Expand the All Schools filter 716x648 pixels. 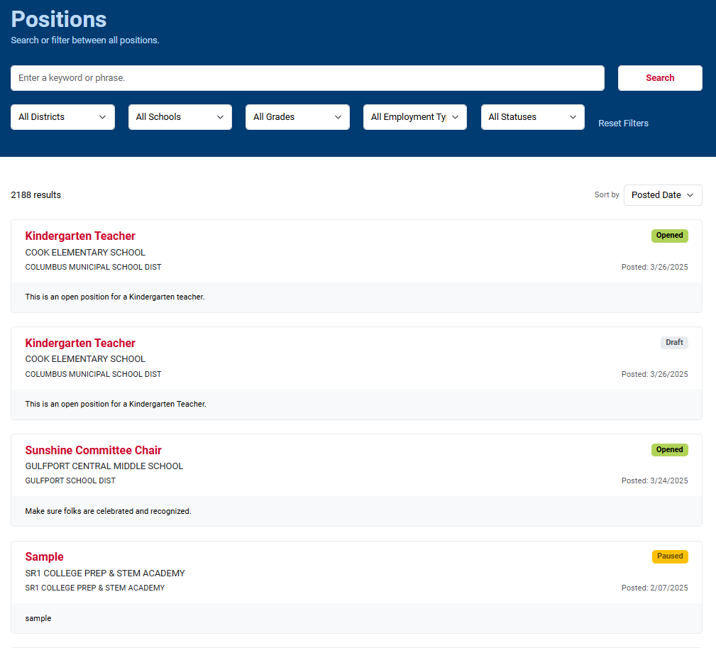click(x=180, y=116)
